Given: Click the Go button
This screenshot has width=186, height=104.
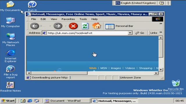Looking at the screenshot, I should 140,33.
